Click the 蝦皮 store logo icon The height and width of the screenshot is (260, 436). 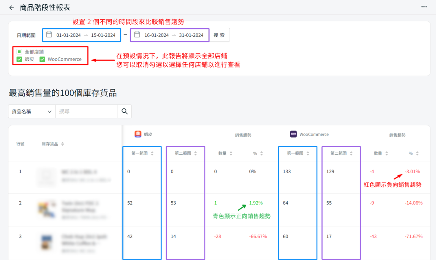(x=138, y=134)
